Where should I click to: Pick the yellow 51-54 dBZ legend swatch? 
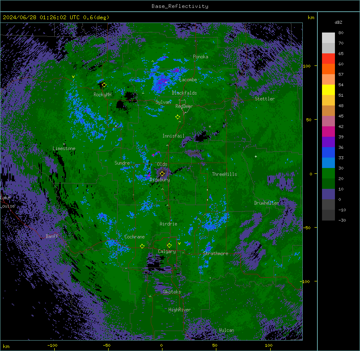coord(328,90)
